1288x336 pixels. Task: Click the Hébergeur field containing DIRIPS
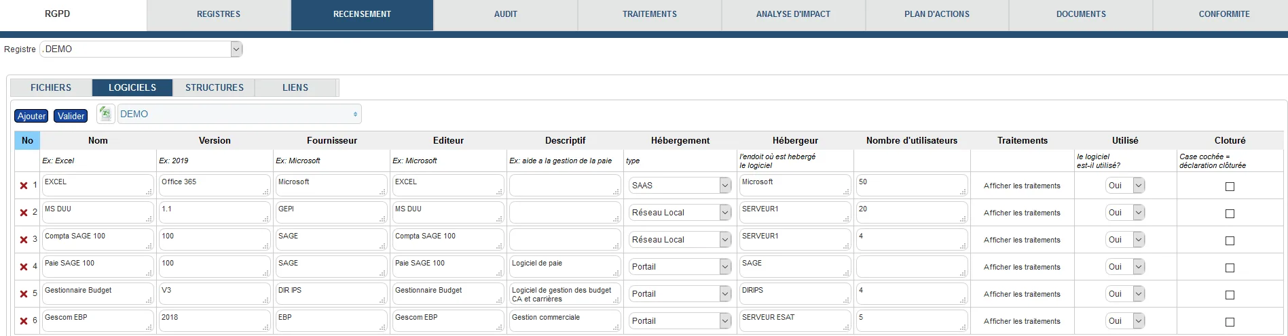[795, 294]
